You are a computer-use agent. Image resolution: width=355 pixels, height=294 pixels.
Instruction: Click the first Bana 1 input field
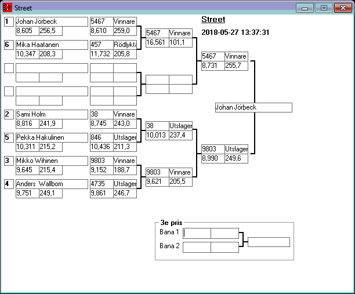[197, 233]
